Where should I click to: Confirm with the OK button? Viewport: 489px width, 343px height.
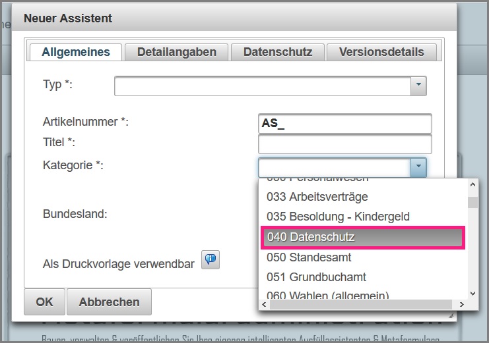coord(44,302)
